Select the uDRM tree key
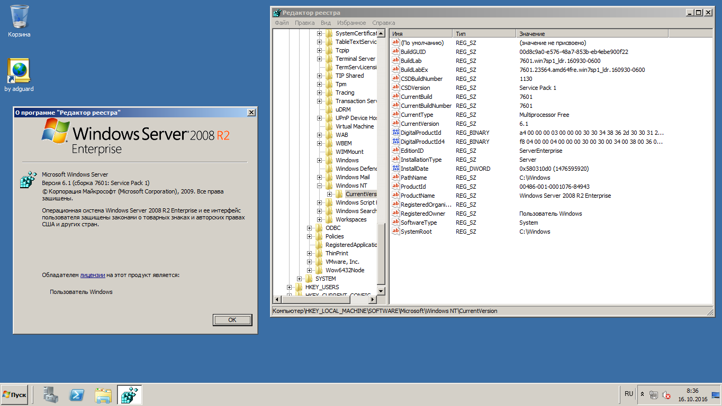Image resolution: width=722 pixels, height=406 pixels. 343,109
